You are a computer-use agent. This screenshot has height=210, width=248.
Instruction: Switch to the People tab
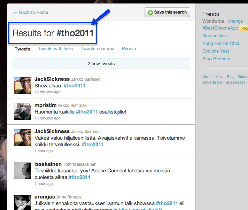pyautogui.click(x=129, y=49)
